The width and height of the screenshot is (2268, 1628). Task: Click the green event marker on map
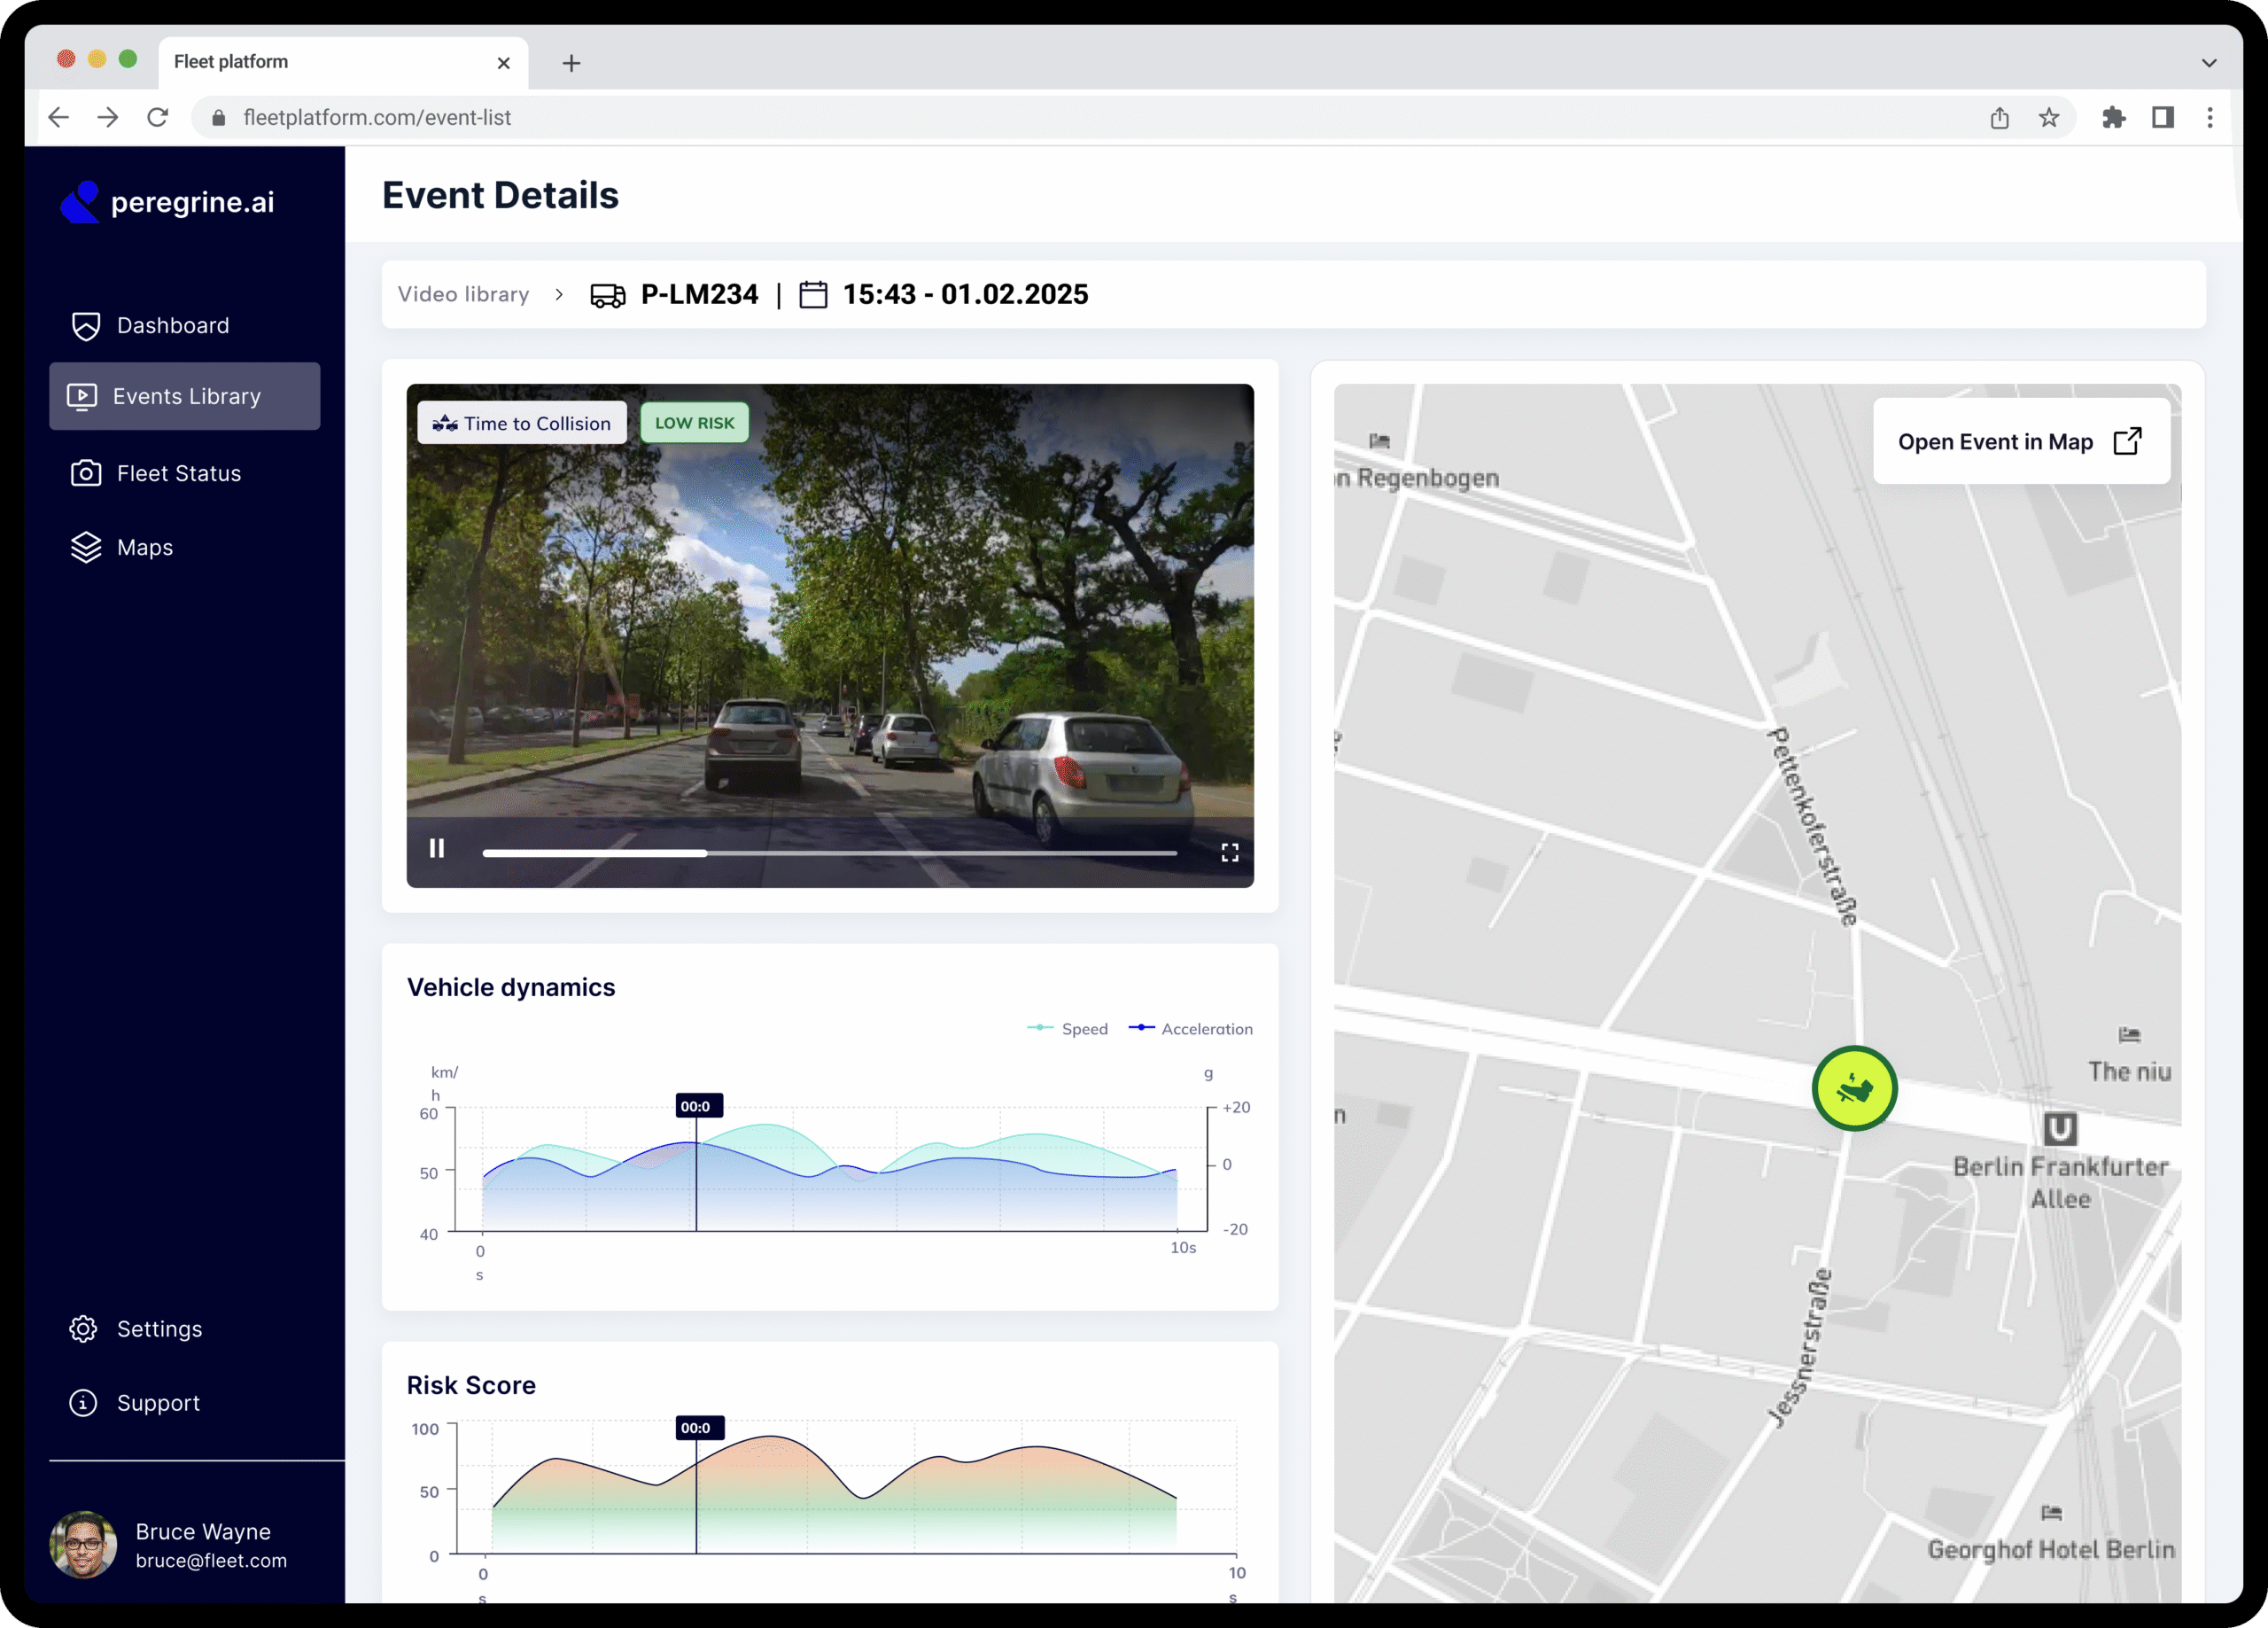pyautogui.click(x=1854, y=1088)
